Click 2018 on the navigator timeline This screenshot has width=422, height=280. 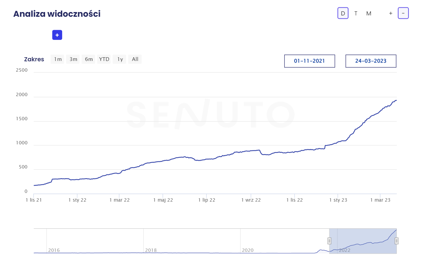coord(151,250)
